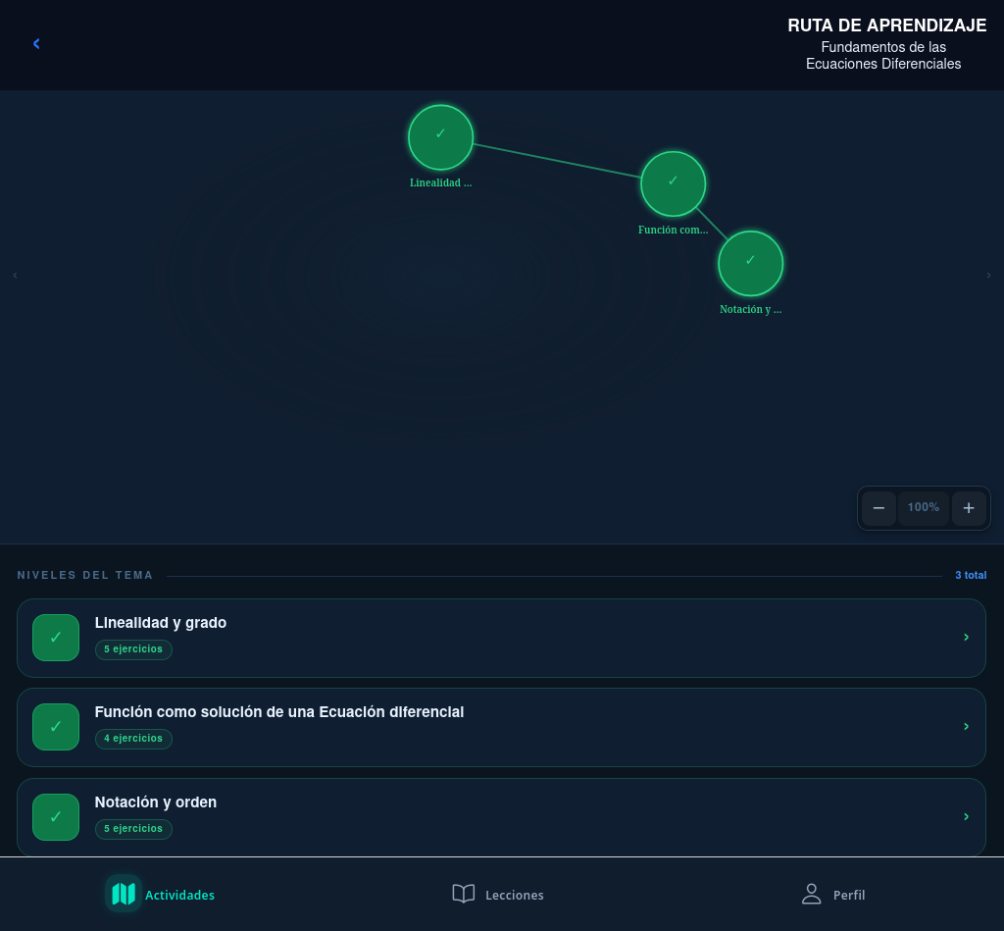The height and width of the screenshot is (931, 1004).
Task: Click the person Perfil icon
Action: tap(811, 894)
